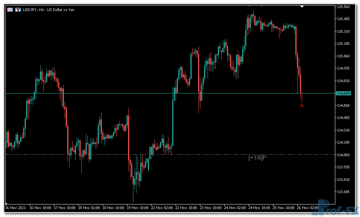Click the dash-dot level line at 114.060
The height and width of the screenshot is (217, 360).
[x=114, y=155]
